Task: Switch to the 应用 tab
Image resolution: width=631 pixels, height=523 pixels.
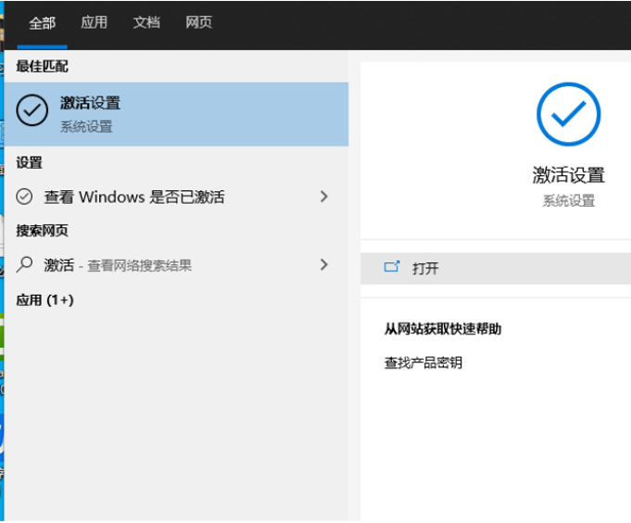Action: (x=94, y=22)
